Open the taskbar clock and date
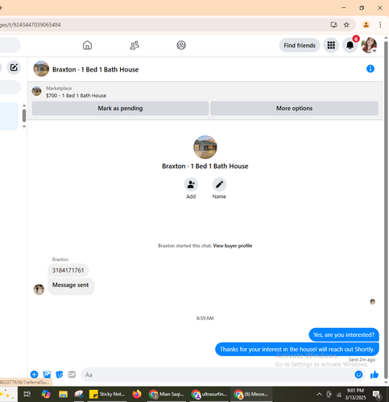389x402 pixels. 355,394
